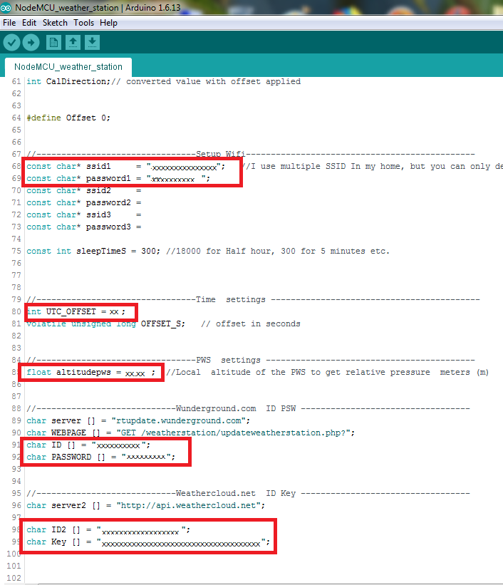Click line number 75 in gutter
This screenshot has height=585, width=503.
pos(16,251)
